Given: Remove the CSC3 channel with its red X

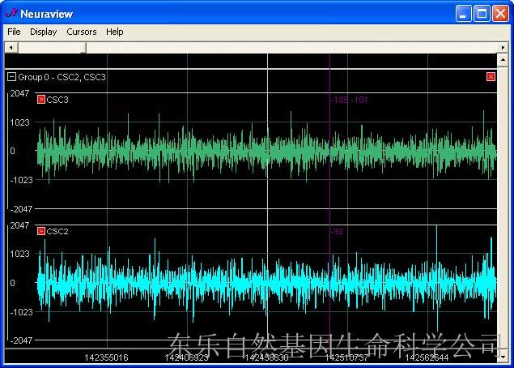Looking at the screenshot, I should tap(41, 100).
